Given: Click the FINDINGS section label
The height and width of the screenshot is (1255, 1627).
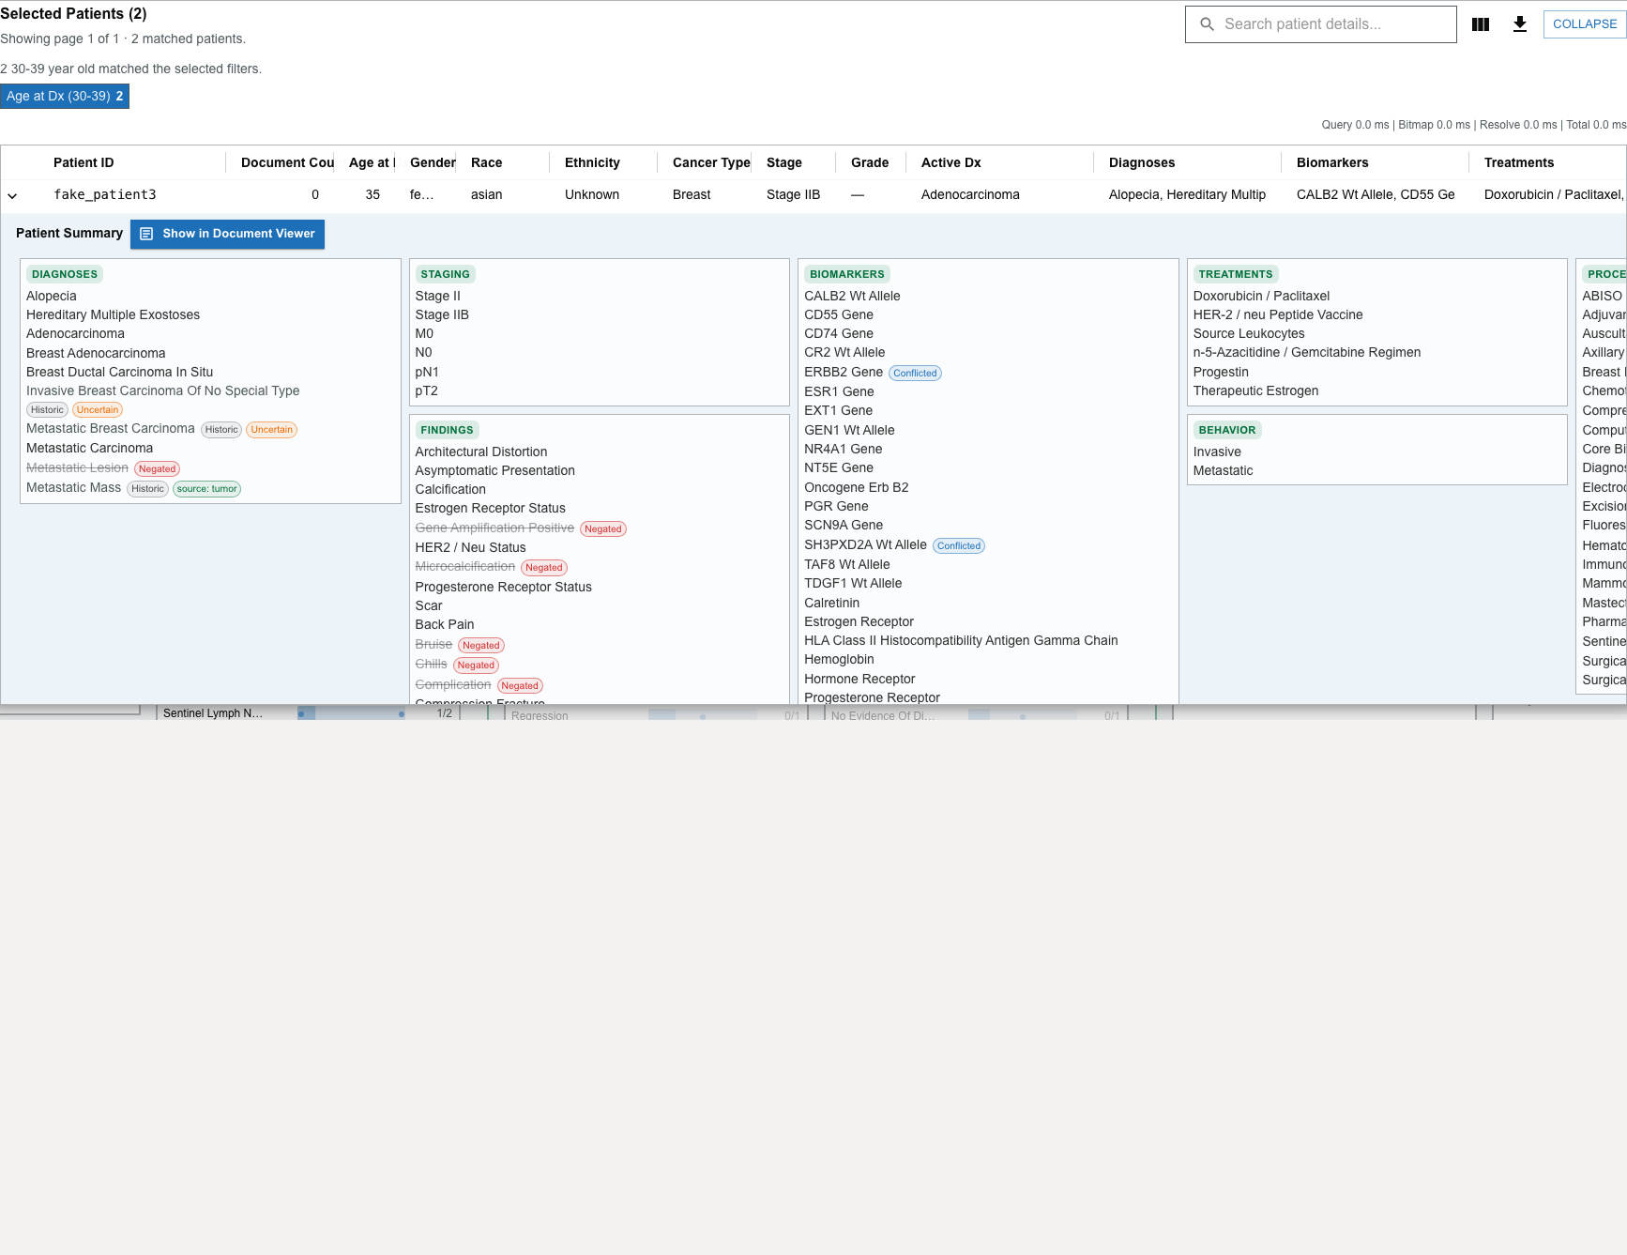Looking at the screenshot, I should point(447,430).
